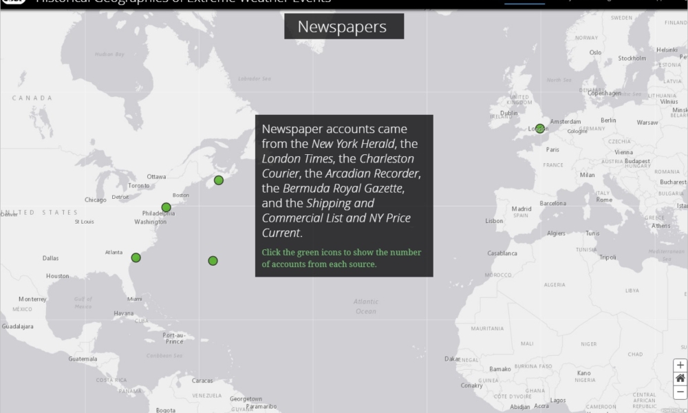Click the Madrid label on map

(522, 209)
